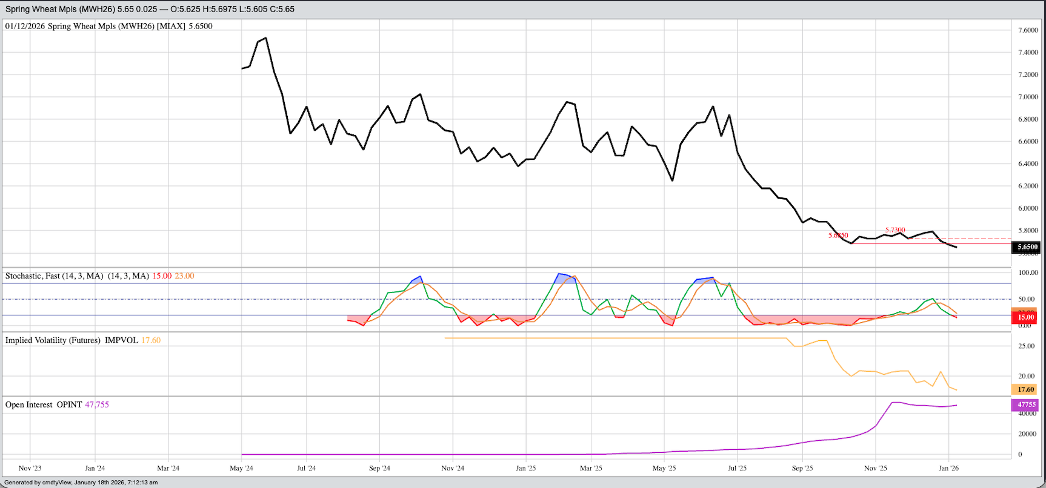Click the 7.6000 price axis label
Viewport: 1046px width, 488px height.
coord(1028,30)
